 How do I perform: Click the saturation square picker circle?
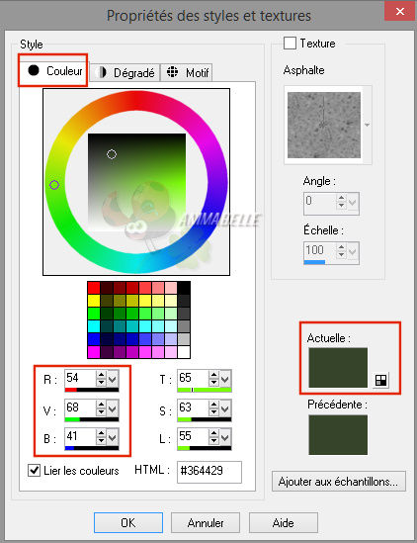(112, 154)
